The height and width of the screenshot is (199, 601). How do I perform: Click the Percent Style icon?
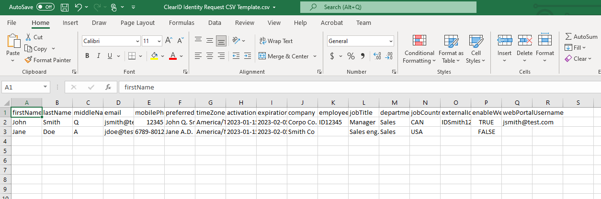click(x=351, y=56)
